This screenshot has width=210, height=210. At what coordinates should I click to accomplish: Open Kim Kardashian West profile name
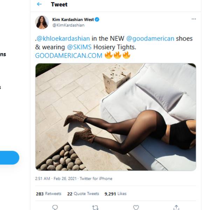73,20
